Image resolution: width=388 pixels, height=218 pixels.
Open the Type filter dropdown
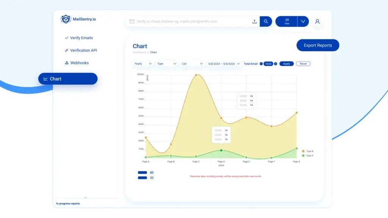pyautogui.click(x=167, y=64)
